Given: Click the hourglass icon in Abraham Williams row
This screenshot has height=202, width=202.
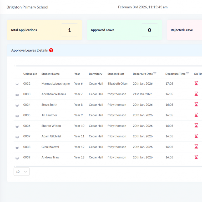Looking at the screenshot, I should [196, 94].
